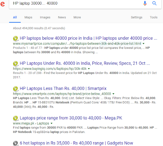163x146 pixels.
Task: Click the www.mega.pk › Laptops URL
Action: coord(31,123)
